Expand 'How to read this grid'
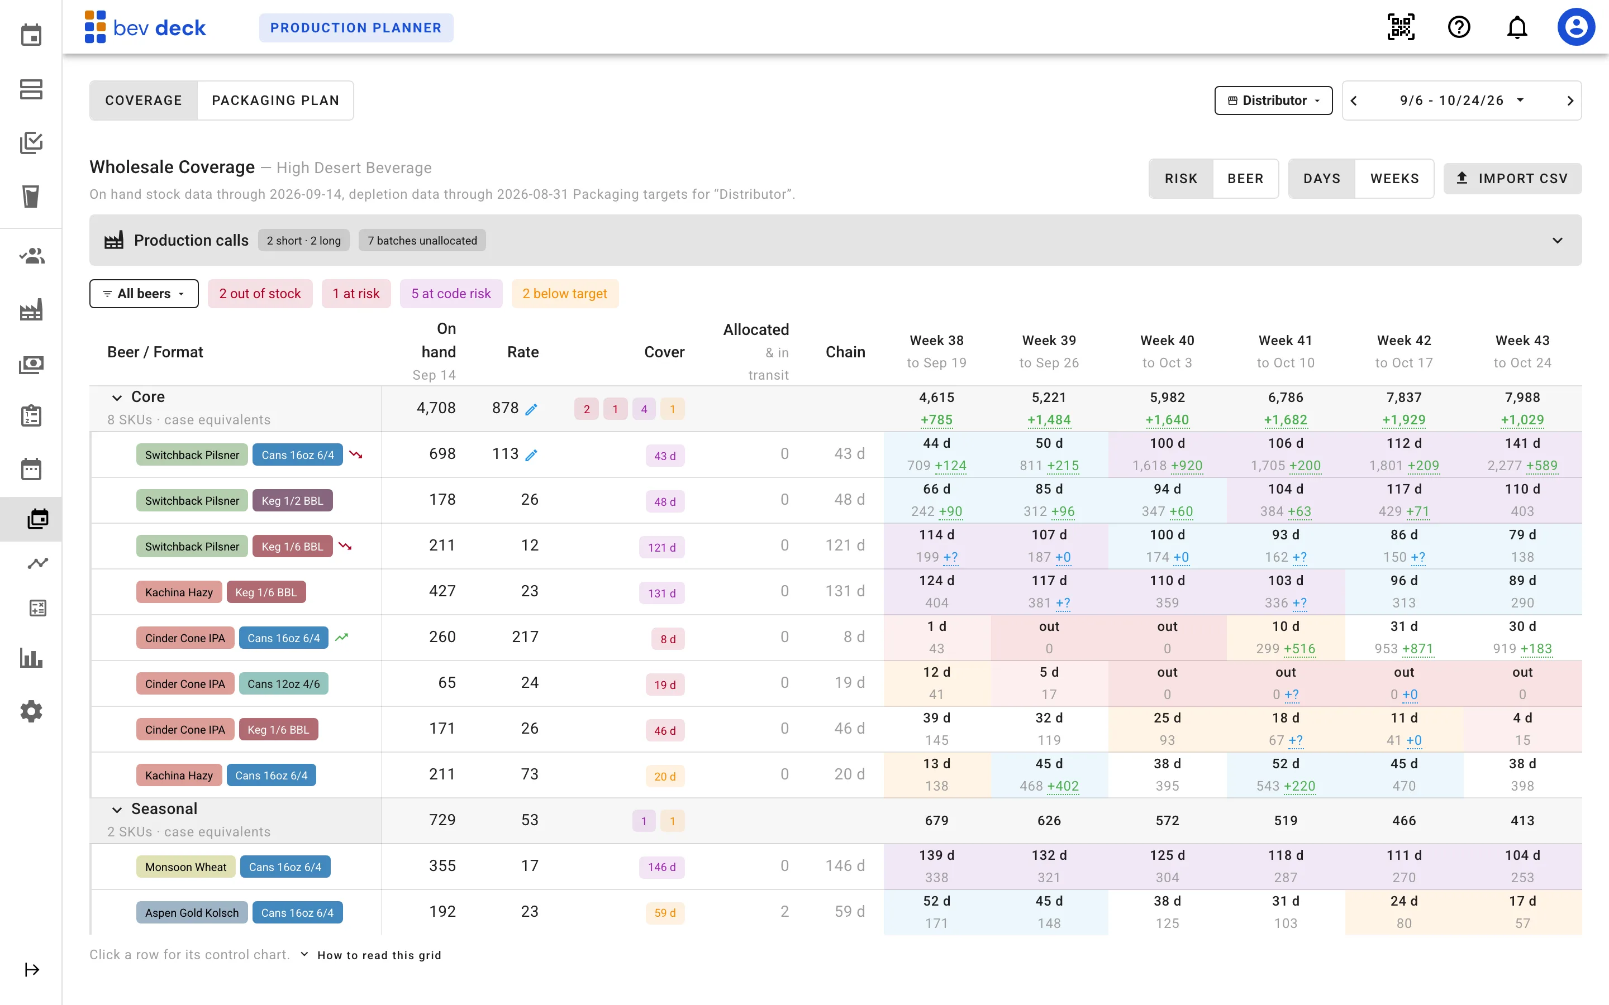 (x=370, y=955)
